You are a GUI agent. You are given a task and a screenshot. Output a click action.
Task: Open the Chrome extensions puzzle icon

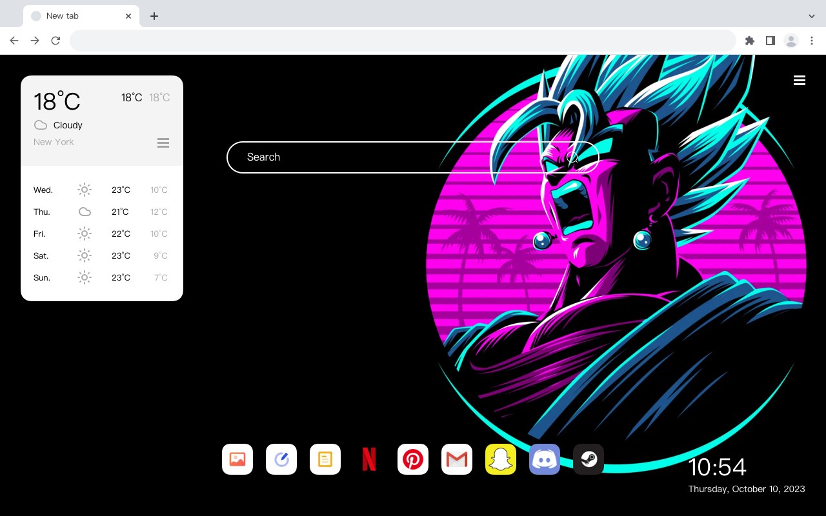[749, 41]
